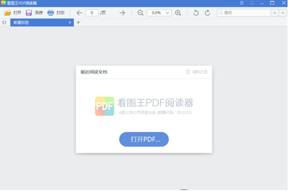This screenshot has width=288, height=192.
Task: Add a new tab with plus button
Action: pos(78,23)
